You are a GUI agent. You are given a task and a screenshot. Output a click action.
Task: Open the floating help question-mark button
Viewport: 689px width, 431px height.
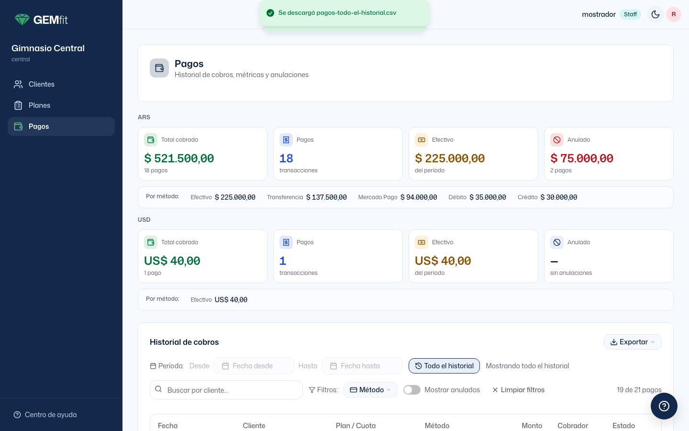point(664,406)
